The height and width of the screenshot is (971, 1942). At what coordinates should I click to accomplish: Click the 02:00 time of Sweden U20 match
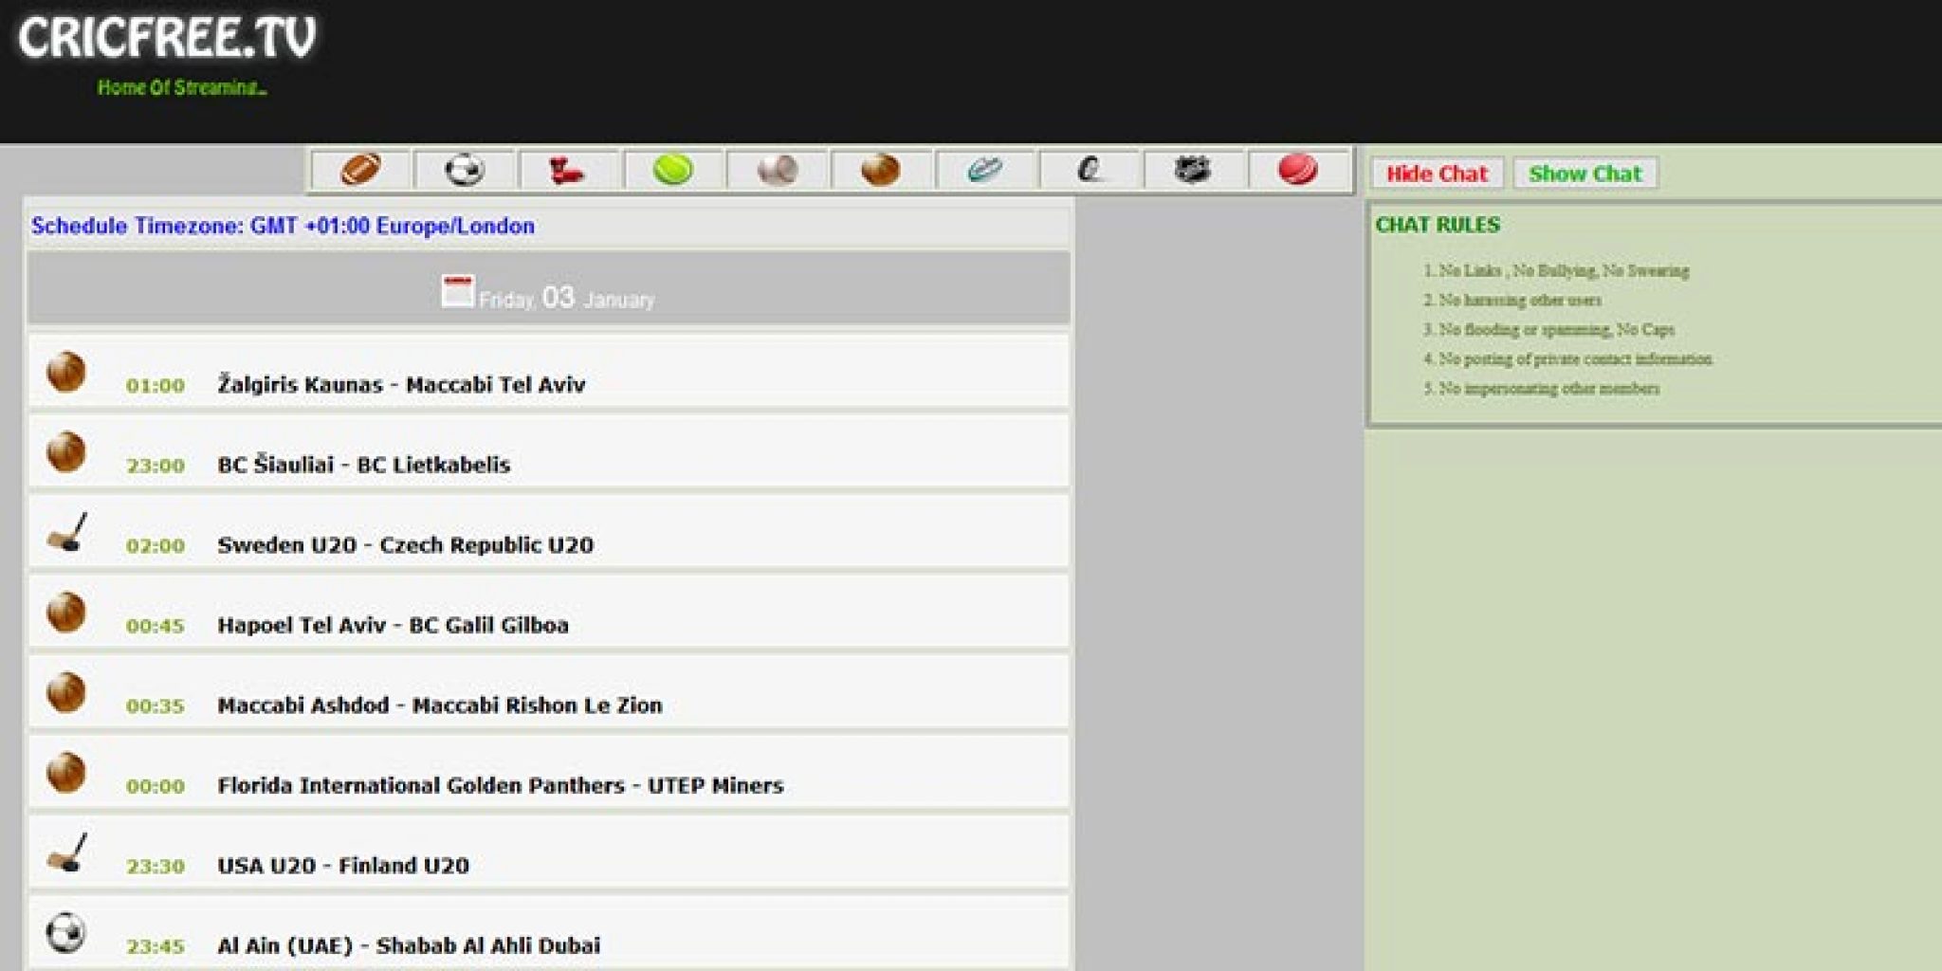pyautogui.click(x=156, y=546)
